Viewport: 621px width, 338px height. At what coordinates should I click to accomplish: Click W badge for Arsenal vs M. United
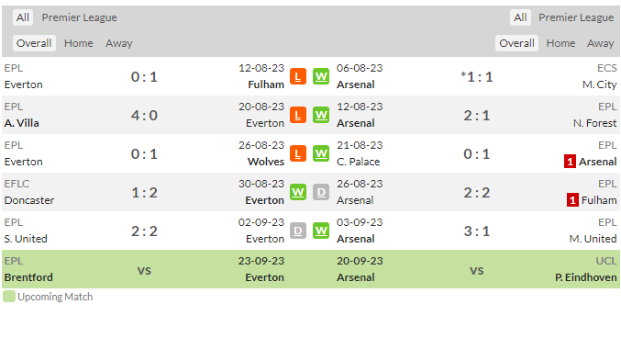coord(321,231)
